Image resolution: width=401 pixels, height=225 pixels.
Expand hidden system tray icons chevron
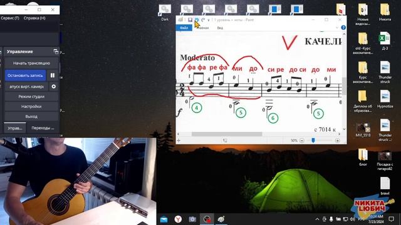coord(317,219)
